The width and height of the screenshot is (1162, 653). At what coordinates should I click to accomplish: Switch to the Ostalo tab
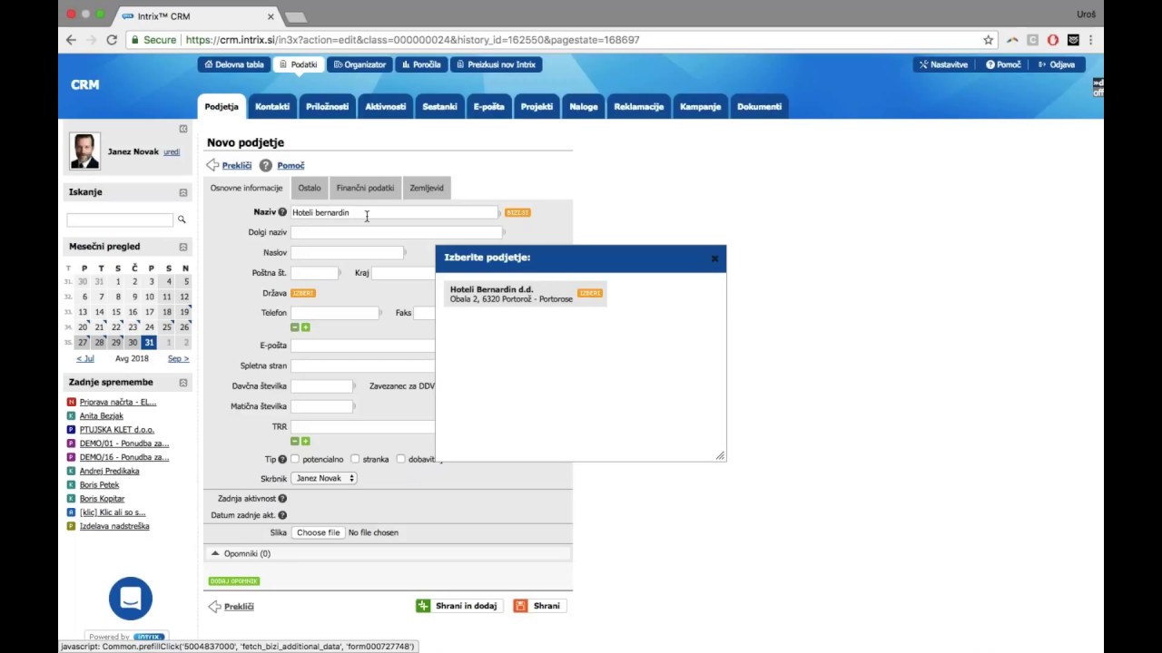pyautogui.click(x=310, y=188)
